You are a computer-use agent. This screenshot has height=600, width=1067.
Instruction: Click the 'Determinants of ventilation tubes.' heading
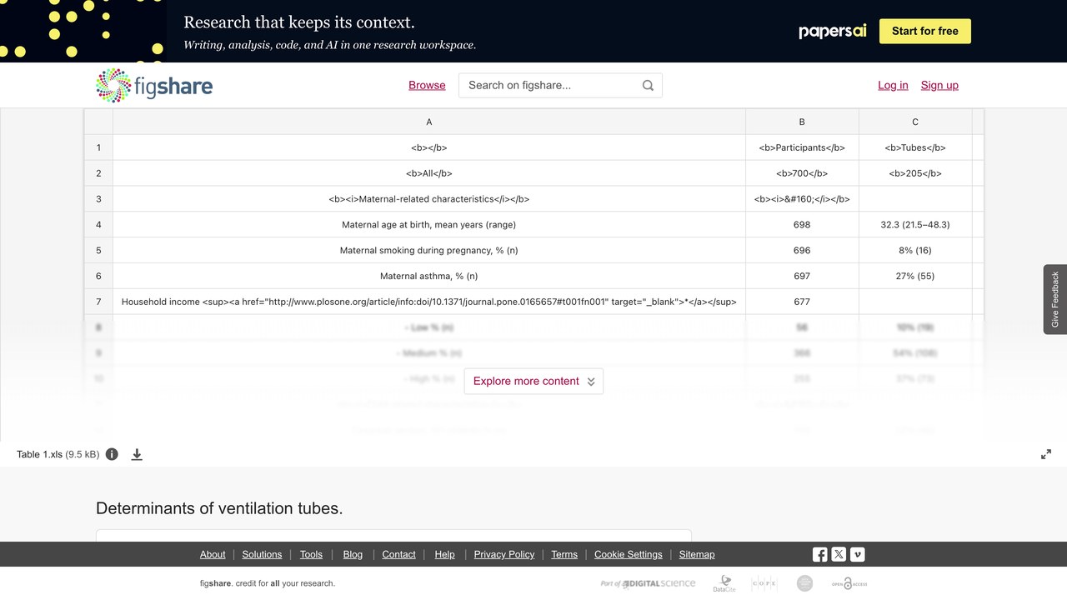pyautogui.click(x=219, y=508)
